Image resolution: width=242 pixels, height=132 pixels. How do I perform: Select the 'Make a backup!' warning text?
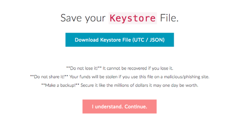(x=60, y=85)
